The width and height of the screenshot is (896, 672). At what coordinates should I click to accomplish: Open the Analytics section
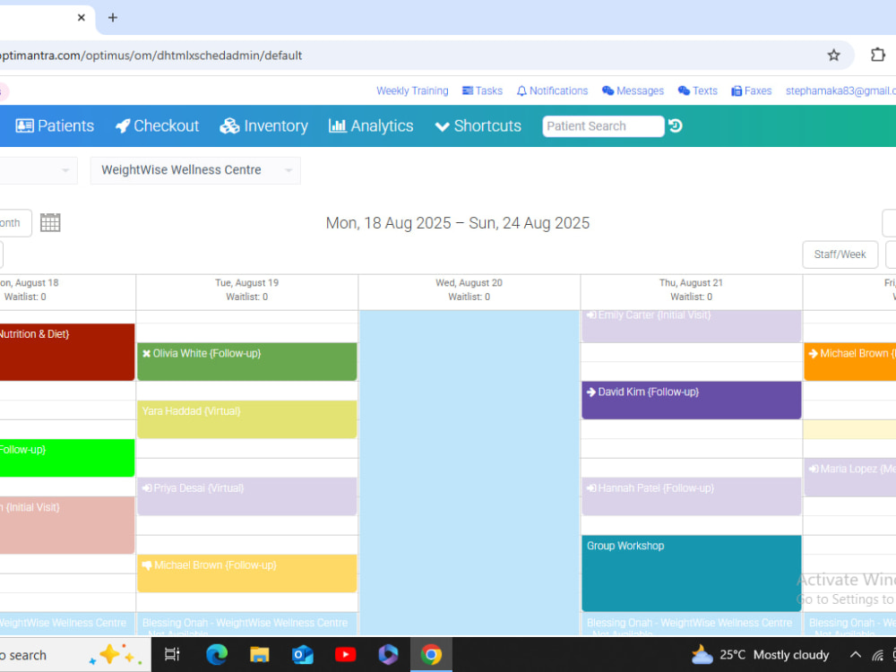coord(371,125)
